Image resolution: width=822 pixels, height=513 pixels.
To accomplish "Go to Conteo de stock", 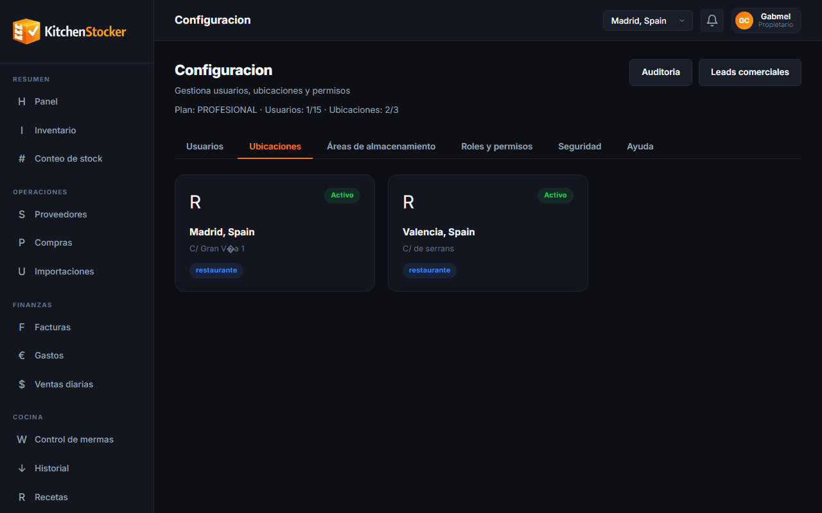I will pyautogui.click(x=77, y=158).
